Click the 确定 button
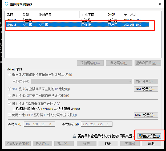 [87, 144]
